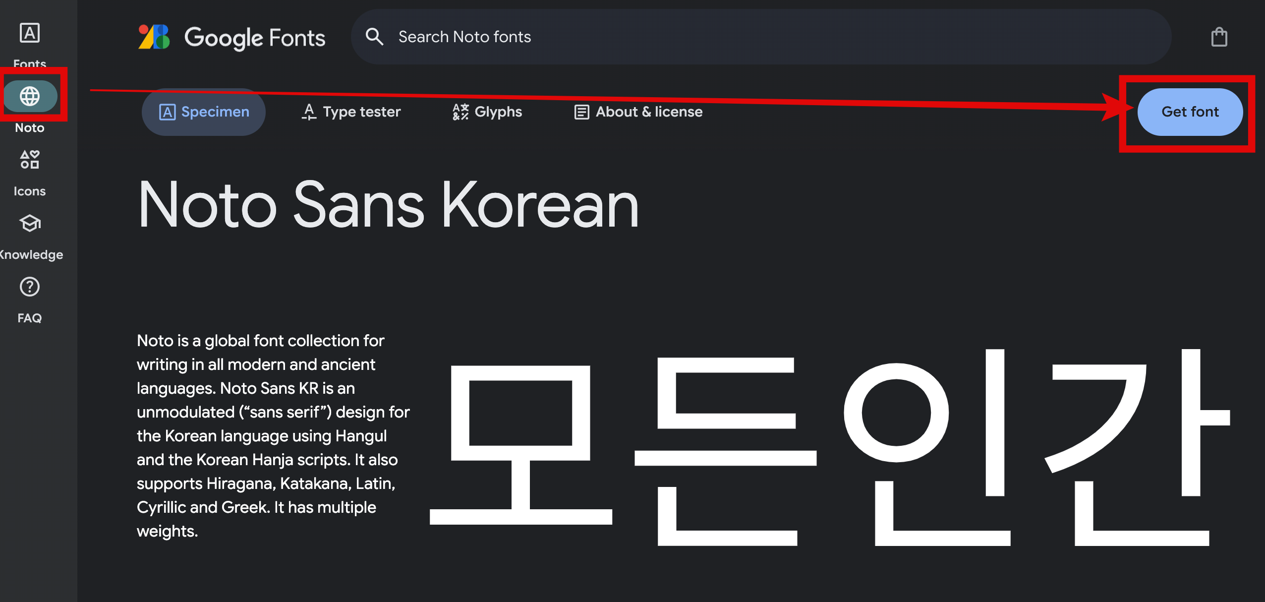Open the Knowledge graduation cap icon
Screen dimensions: 1265x602
point(30,223)
